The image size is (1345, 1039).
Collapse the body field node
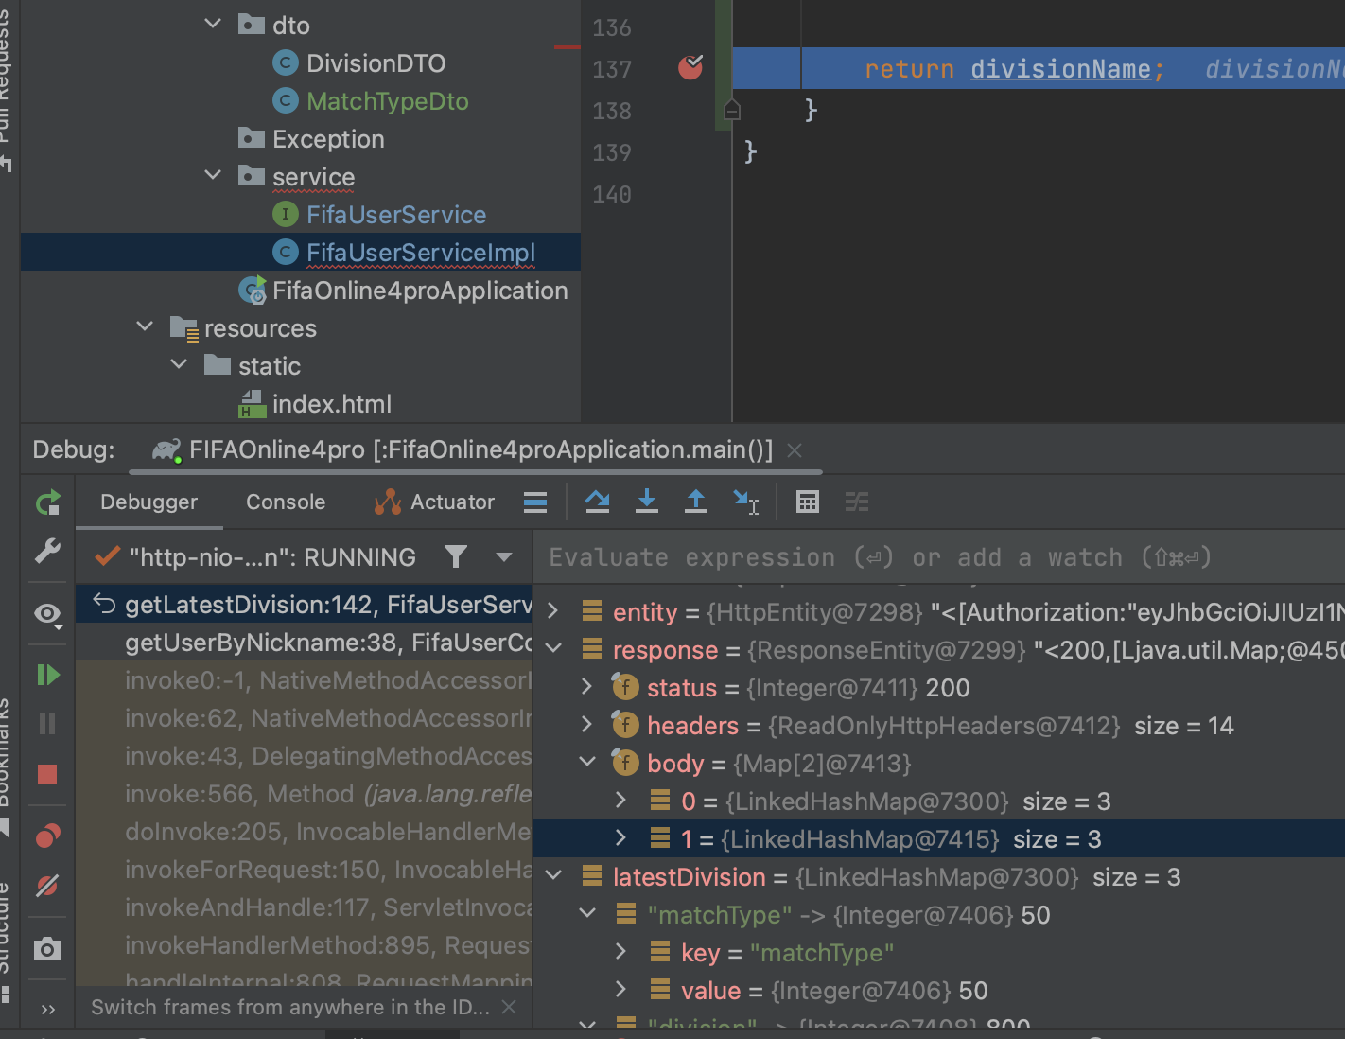pyautogui.click(x=587, y=763)
